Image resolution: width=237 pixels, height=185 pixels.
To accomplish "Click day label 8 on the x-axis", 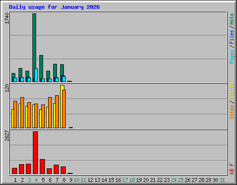I will pyautogui.click(x=64, y=180).
